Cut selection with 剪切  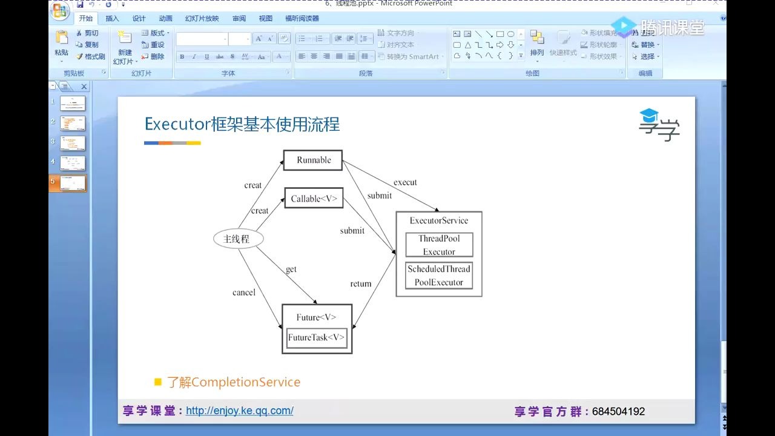click(87, 33)
